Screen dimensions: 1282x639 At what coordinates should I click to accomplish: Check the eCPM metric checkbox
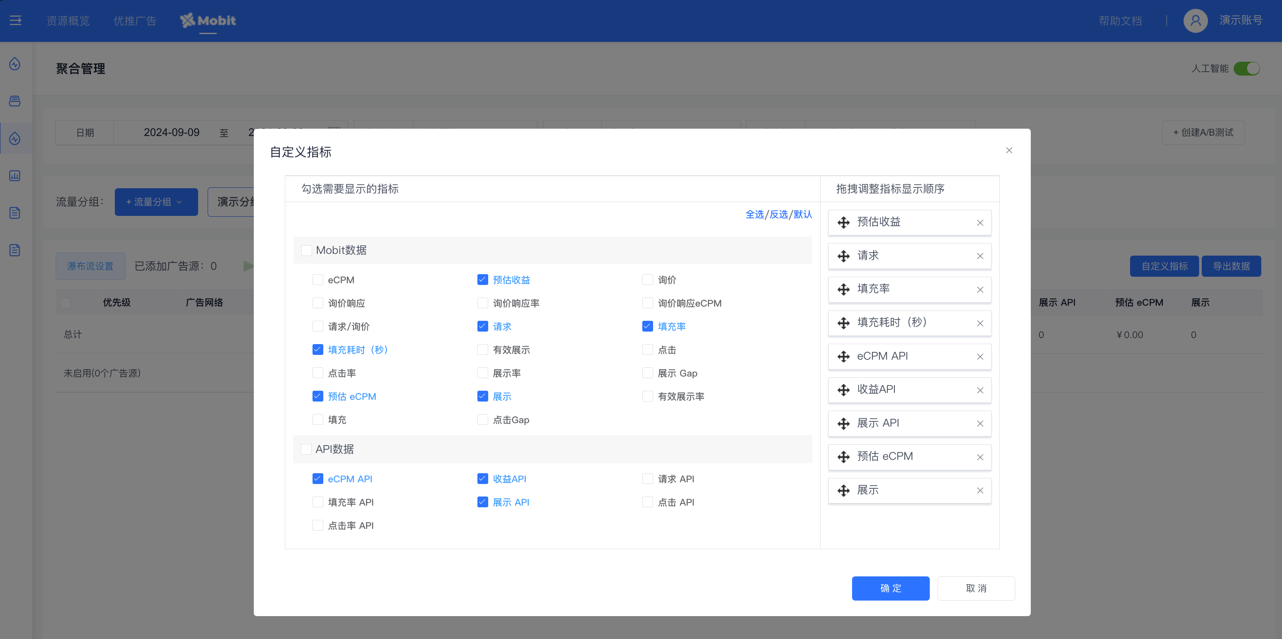[x=318, y=280]
